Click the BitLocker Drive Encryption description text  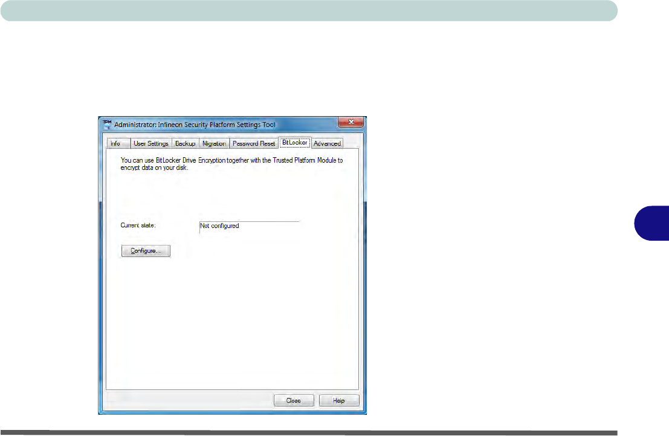click(231, 164)
